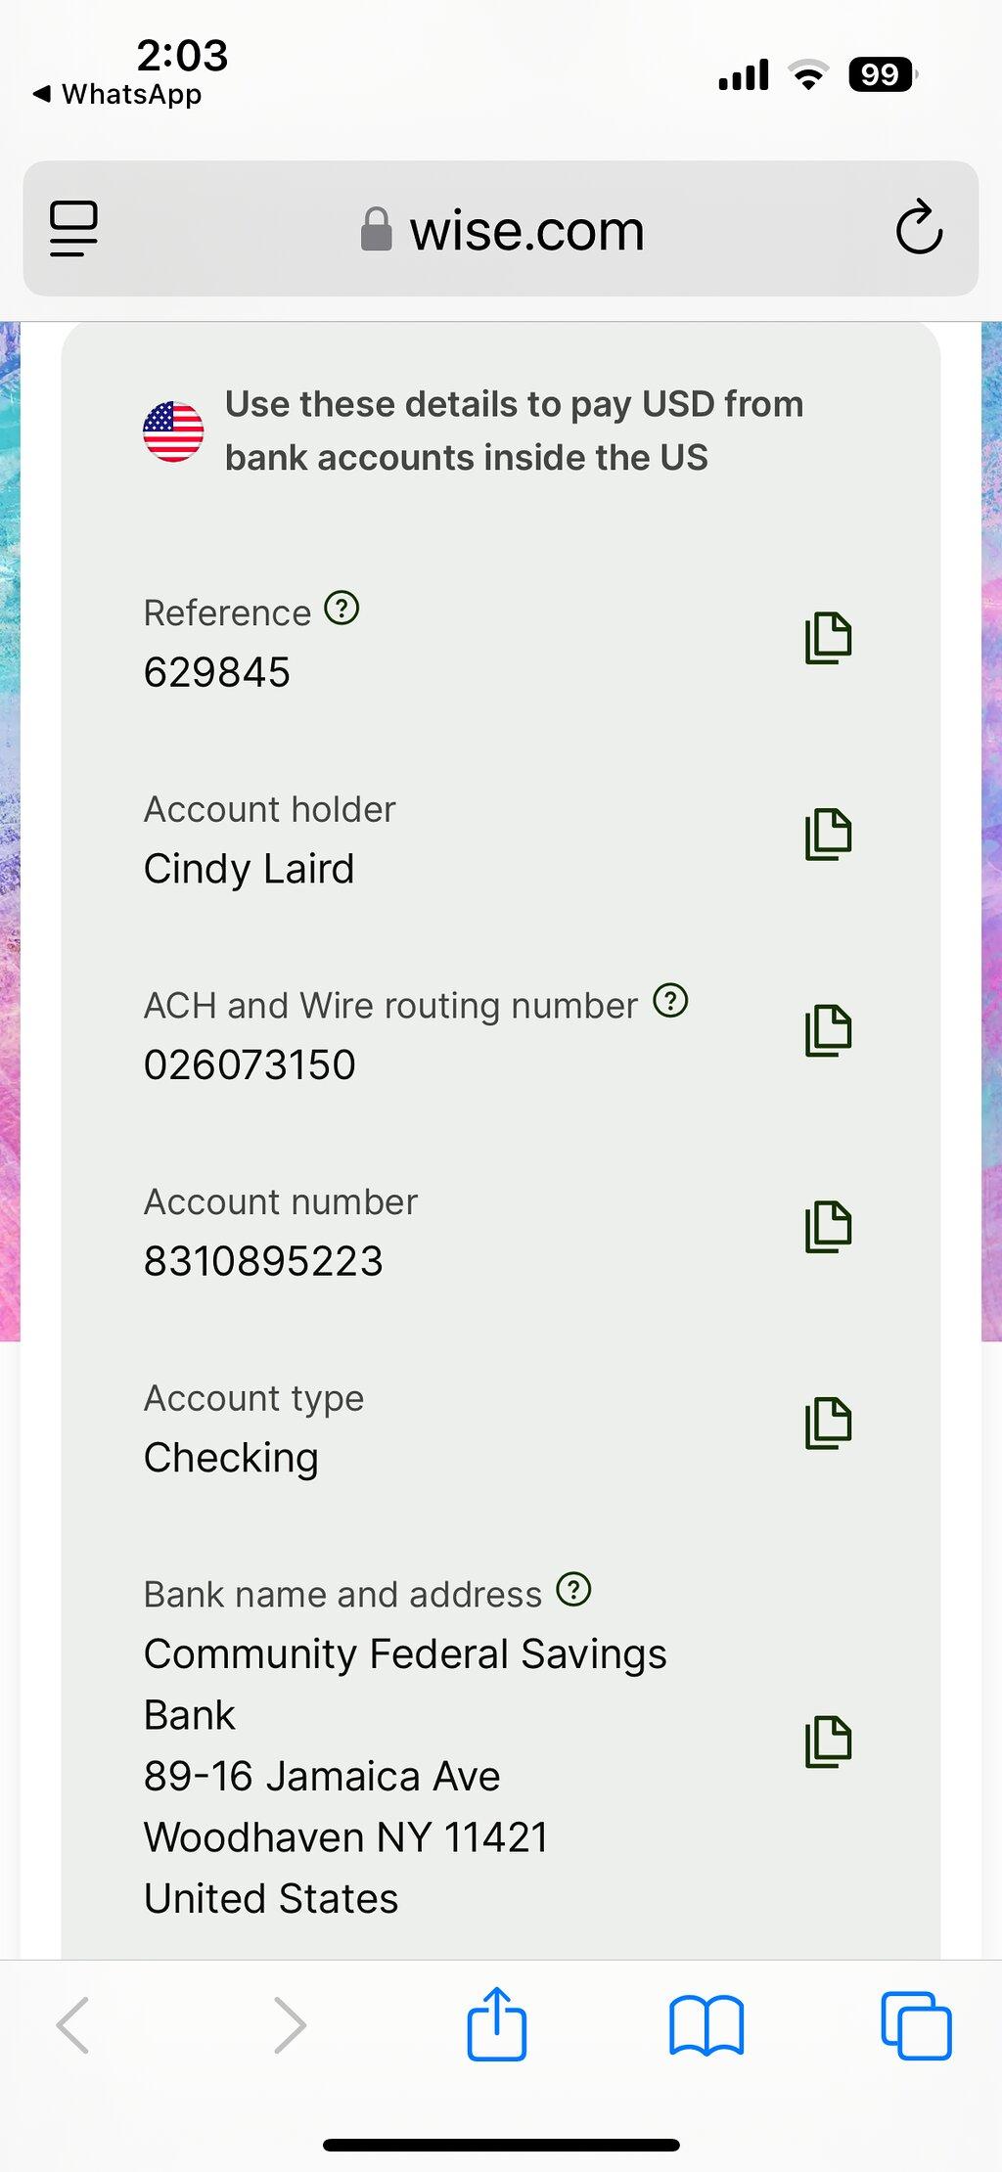Open help for Reference field
Image resolution: width=1002 pixels, height=2172 pixels.
pos(342,608)
